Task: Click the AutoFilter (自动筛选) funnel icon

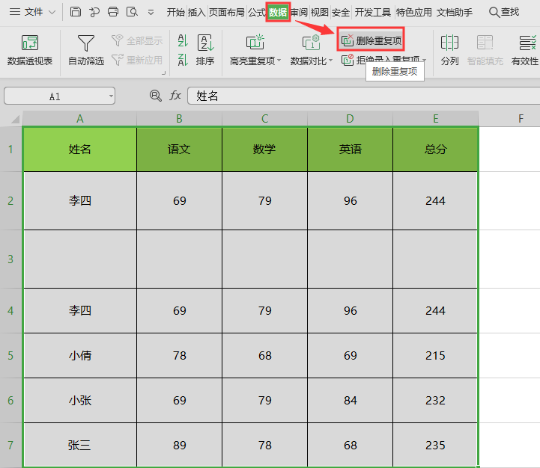Action: click(87, 43)
